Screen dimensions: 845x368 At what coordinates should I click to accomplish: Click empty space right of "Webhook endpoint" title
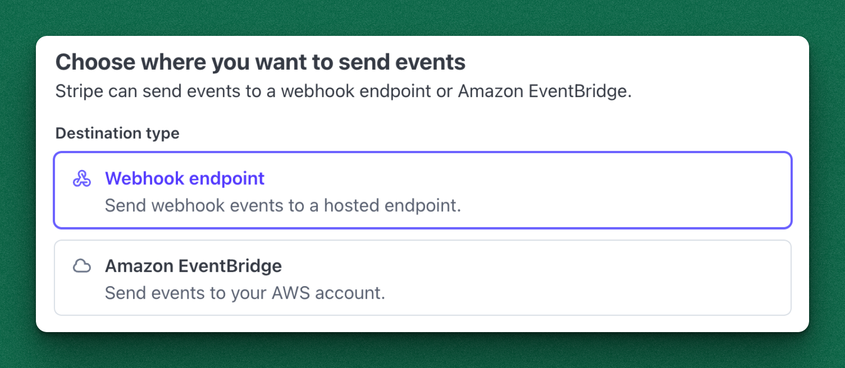528,178
